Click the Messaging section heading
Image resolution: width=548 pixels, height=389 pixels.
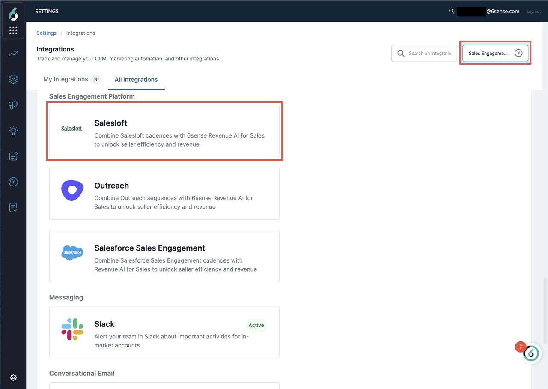coord(66,297)
